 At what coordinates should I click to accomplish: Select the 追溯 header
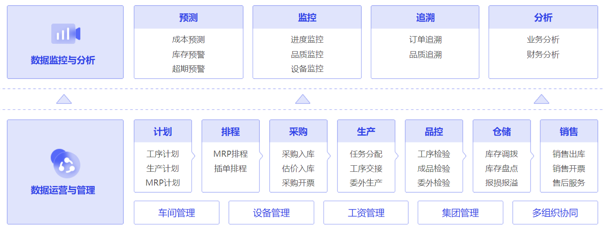[425, 17]
